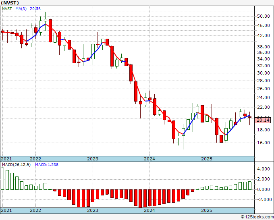Screen dimensions: 274x220
Task: Click 2025 on the MACD timeline
Action: point(207,210)
